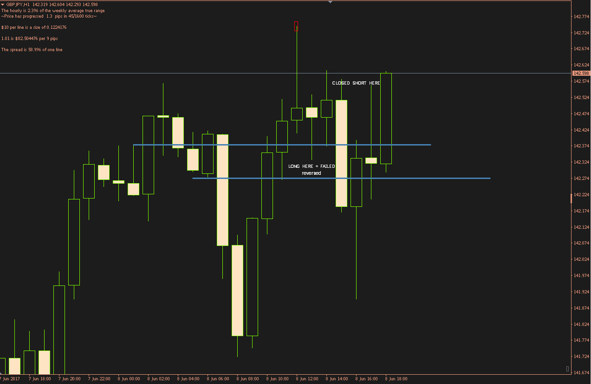Click the 141.674 price scale label

point(581,373)
